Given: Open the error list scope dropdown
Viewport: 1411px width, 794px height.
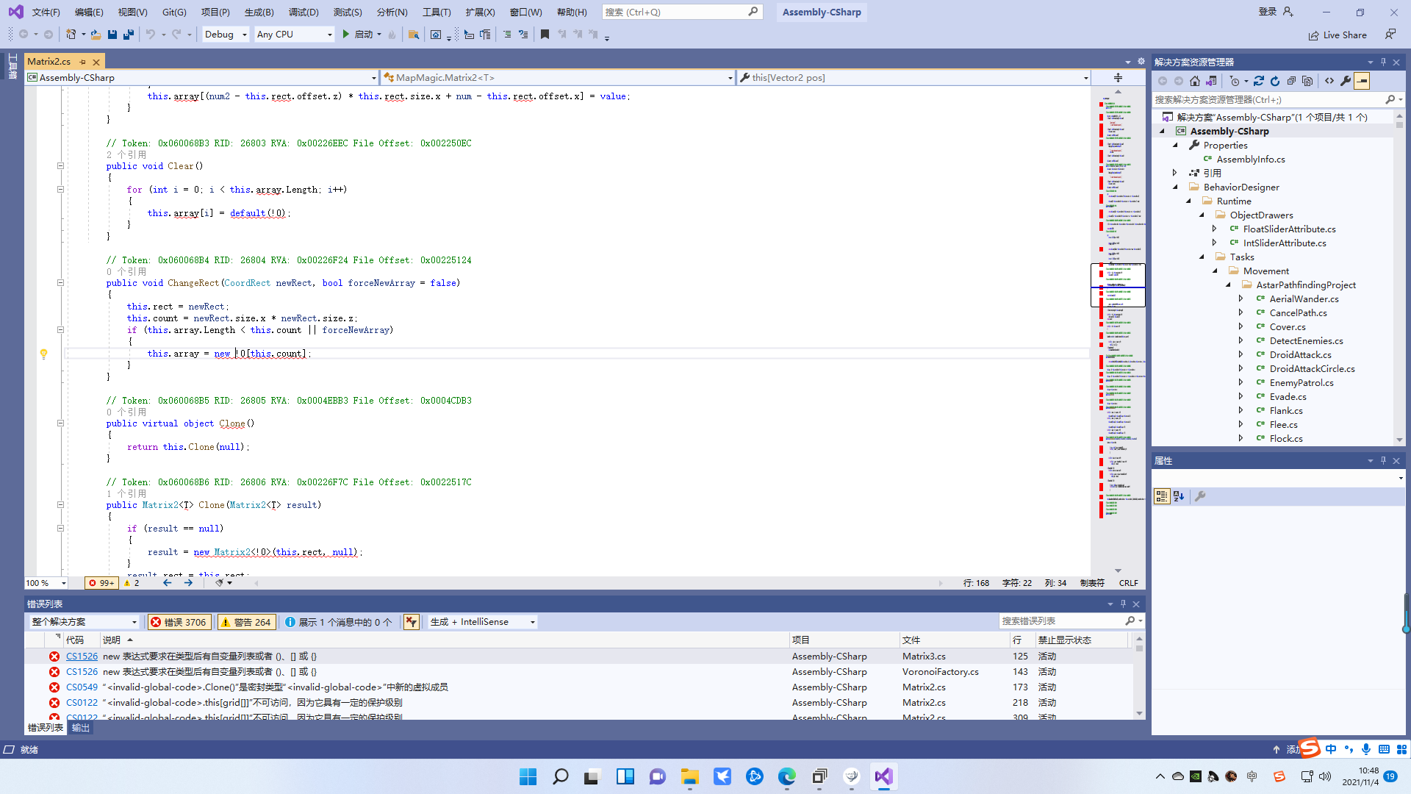Looking at the screenshot, I should [84, 622].
